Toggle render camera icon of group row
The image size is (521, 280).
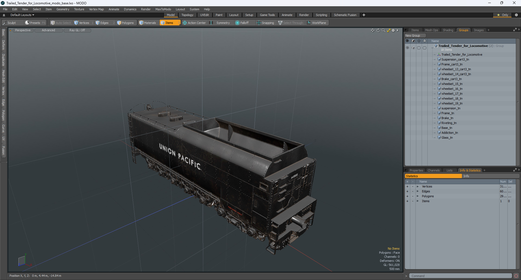coord(413,48)
